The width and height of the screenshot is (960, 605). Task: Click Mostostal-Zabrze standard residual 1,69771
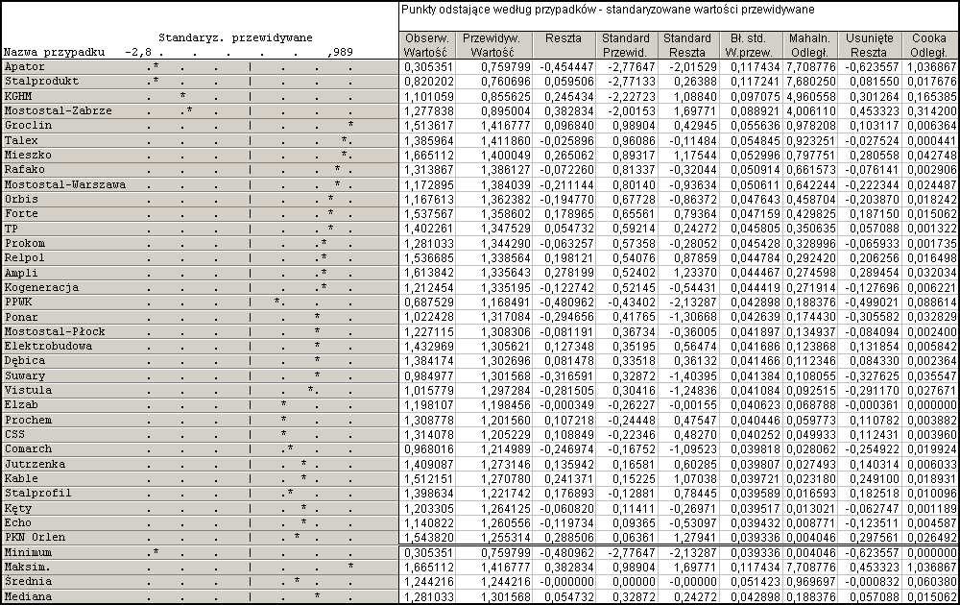[x=695, y=110]
